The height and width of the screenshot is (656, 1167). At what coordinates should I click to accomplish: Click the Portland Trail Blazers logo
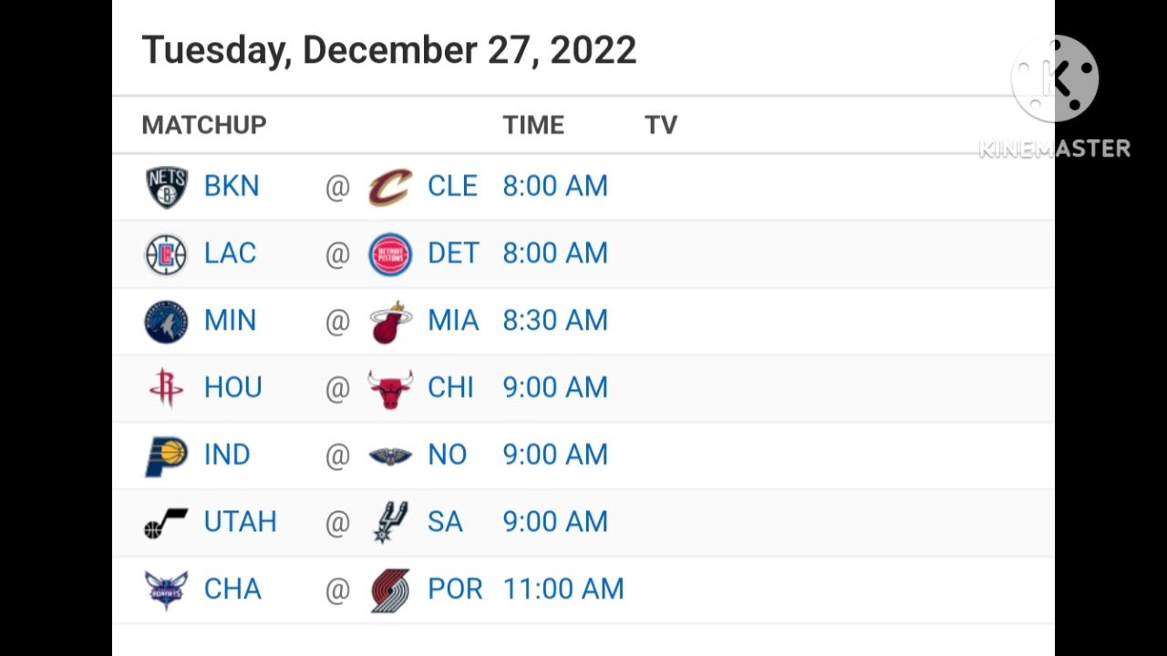[x=390, y=589]
